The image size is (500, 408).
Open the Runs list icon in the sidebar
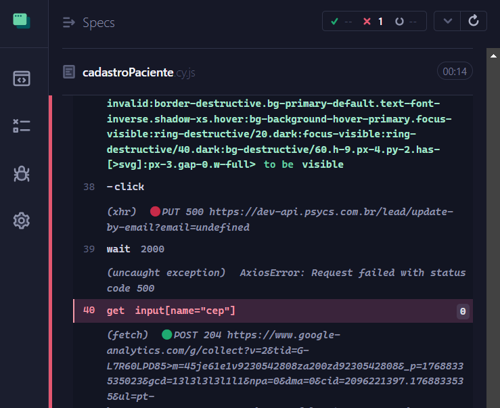click(22, 126)
